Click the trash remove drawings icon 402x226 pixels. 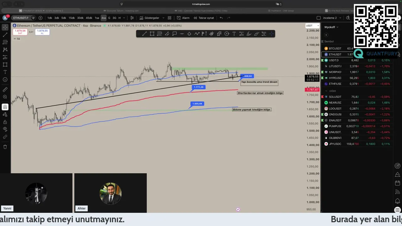pos(5,147)
